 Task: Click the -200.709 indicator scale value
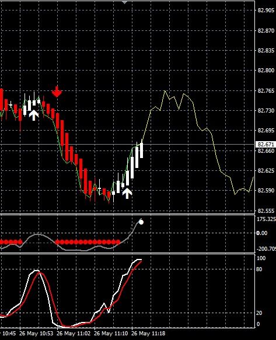[x=266, y=249]
